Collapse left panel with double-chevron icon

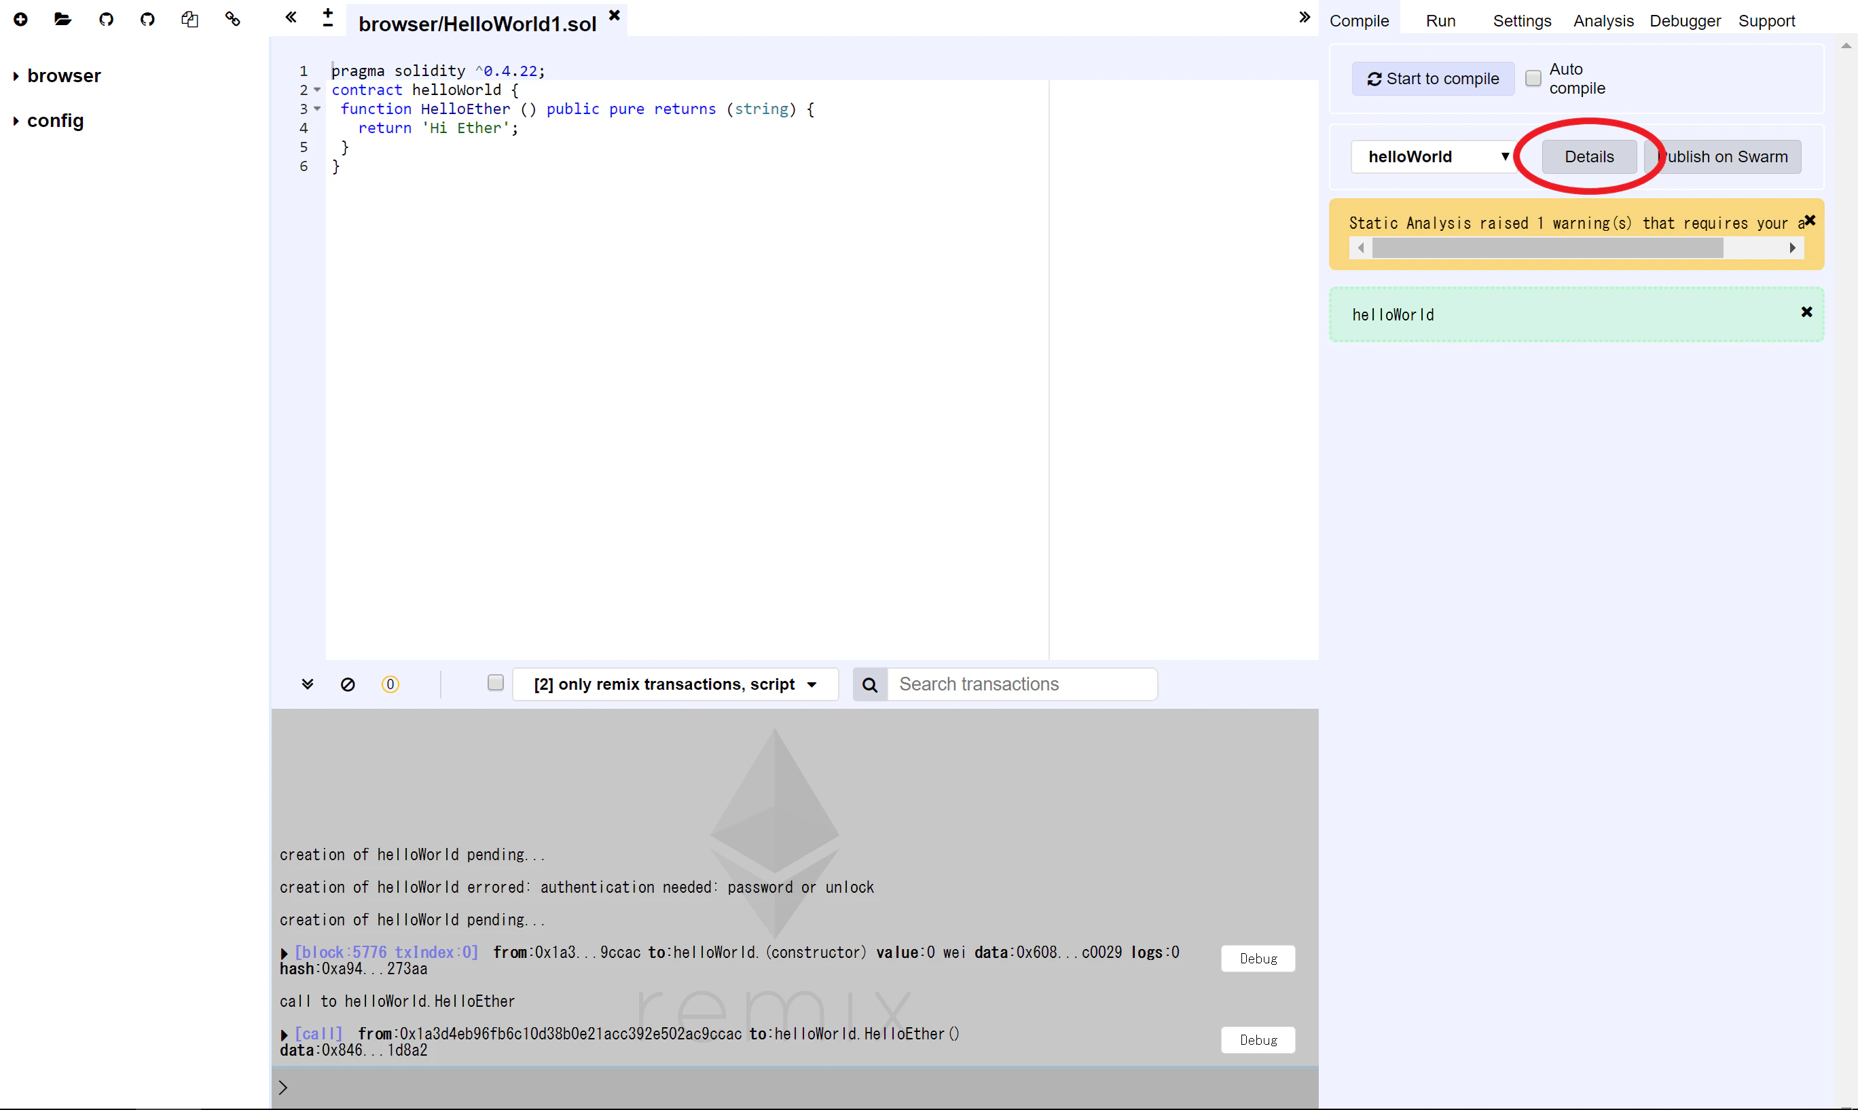pyautogui.click(x=291, y=17)
